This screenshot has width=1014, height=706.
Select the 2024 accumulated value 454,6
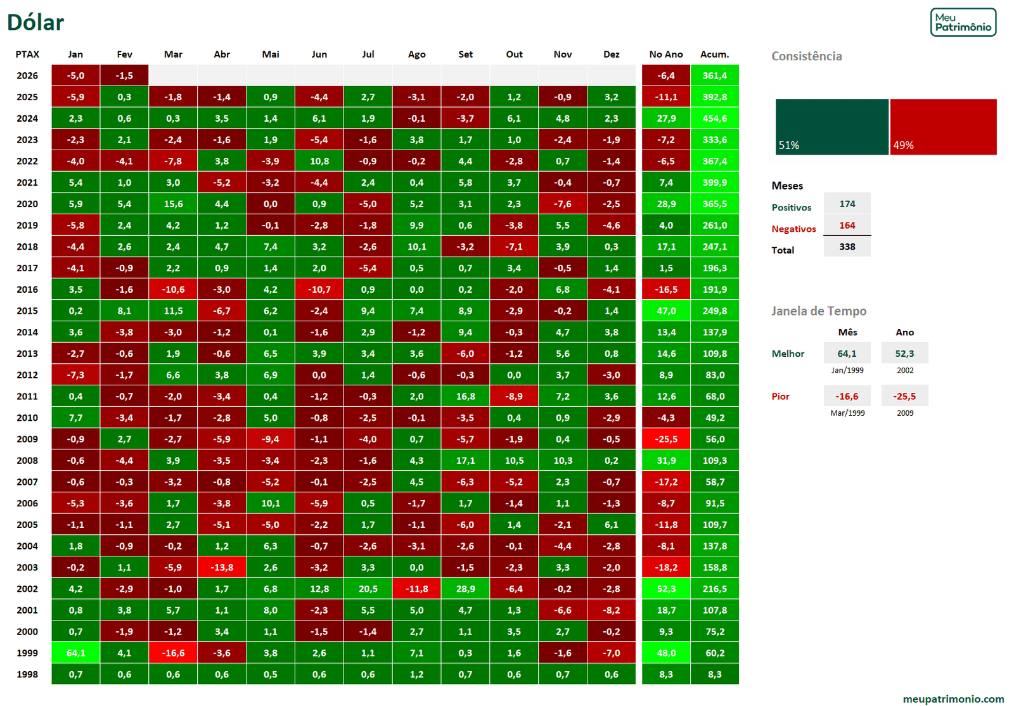tap(714, 119)
